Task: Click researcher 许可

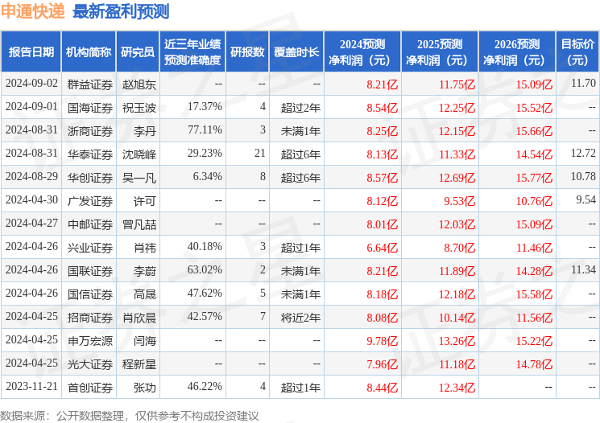Action: pos(145,200)
